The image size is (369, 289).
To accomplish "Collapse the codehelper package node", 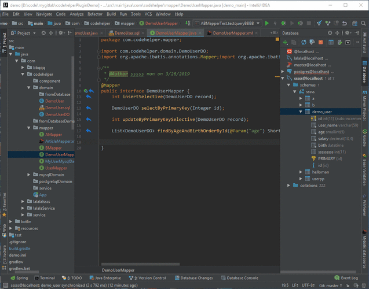I will pyautogui.click(x=23, y=74).
